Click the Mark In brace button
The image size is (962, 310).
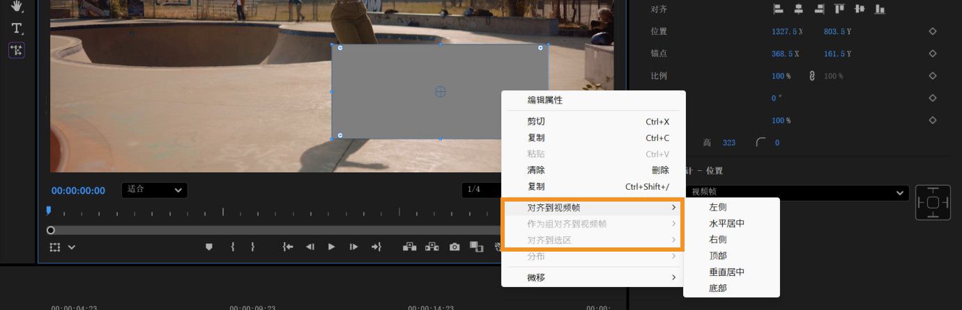pyautogui.click(x=232, y=247)
